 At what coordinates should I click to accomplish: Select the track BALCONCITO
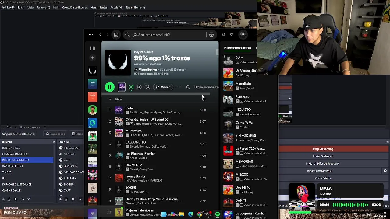[136, 142]
